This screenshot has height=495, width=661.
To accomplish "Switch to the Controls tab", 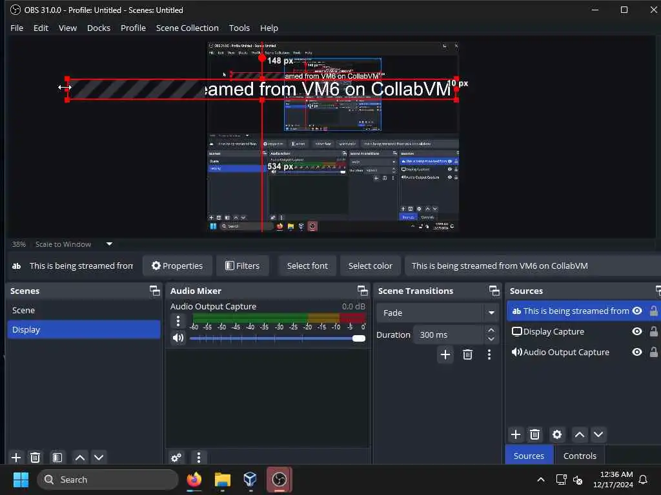I will [x=580, y=456].
